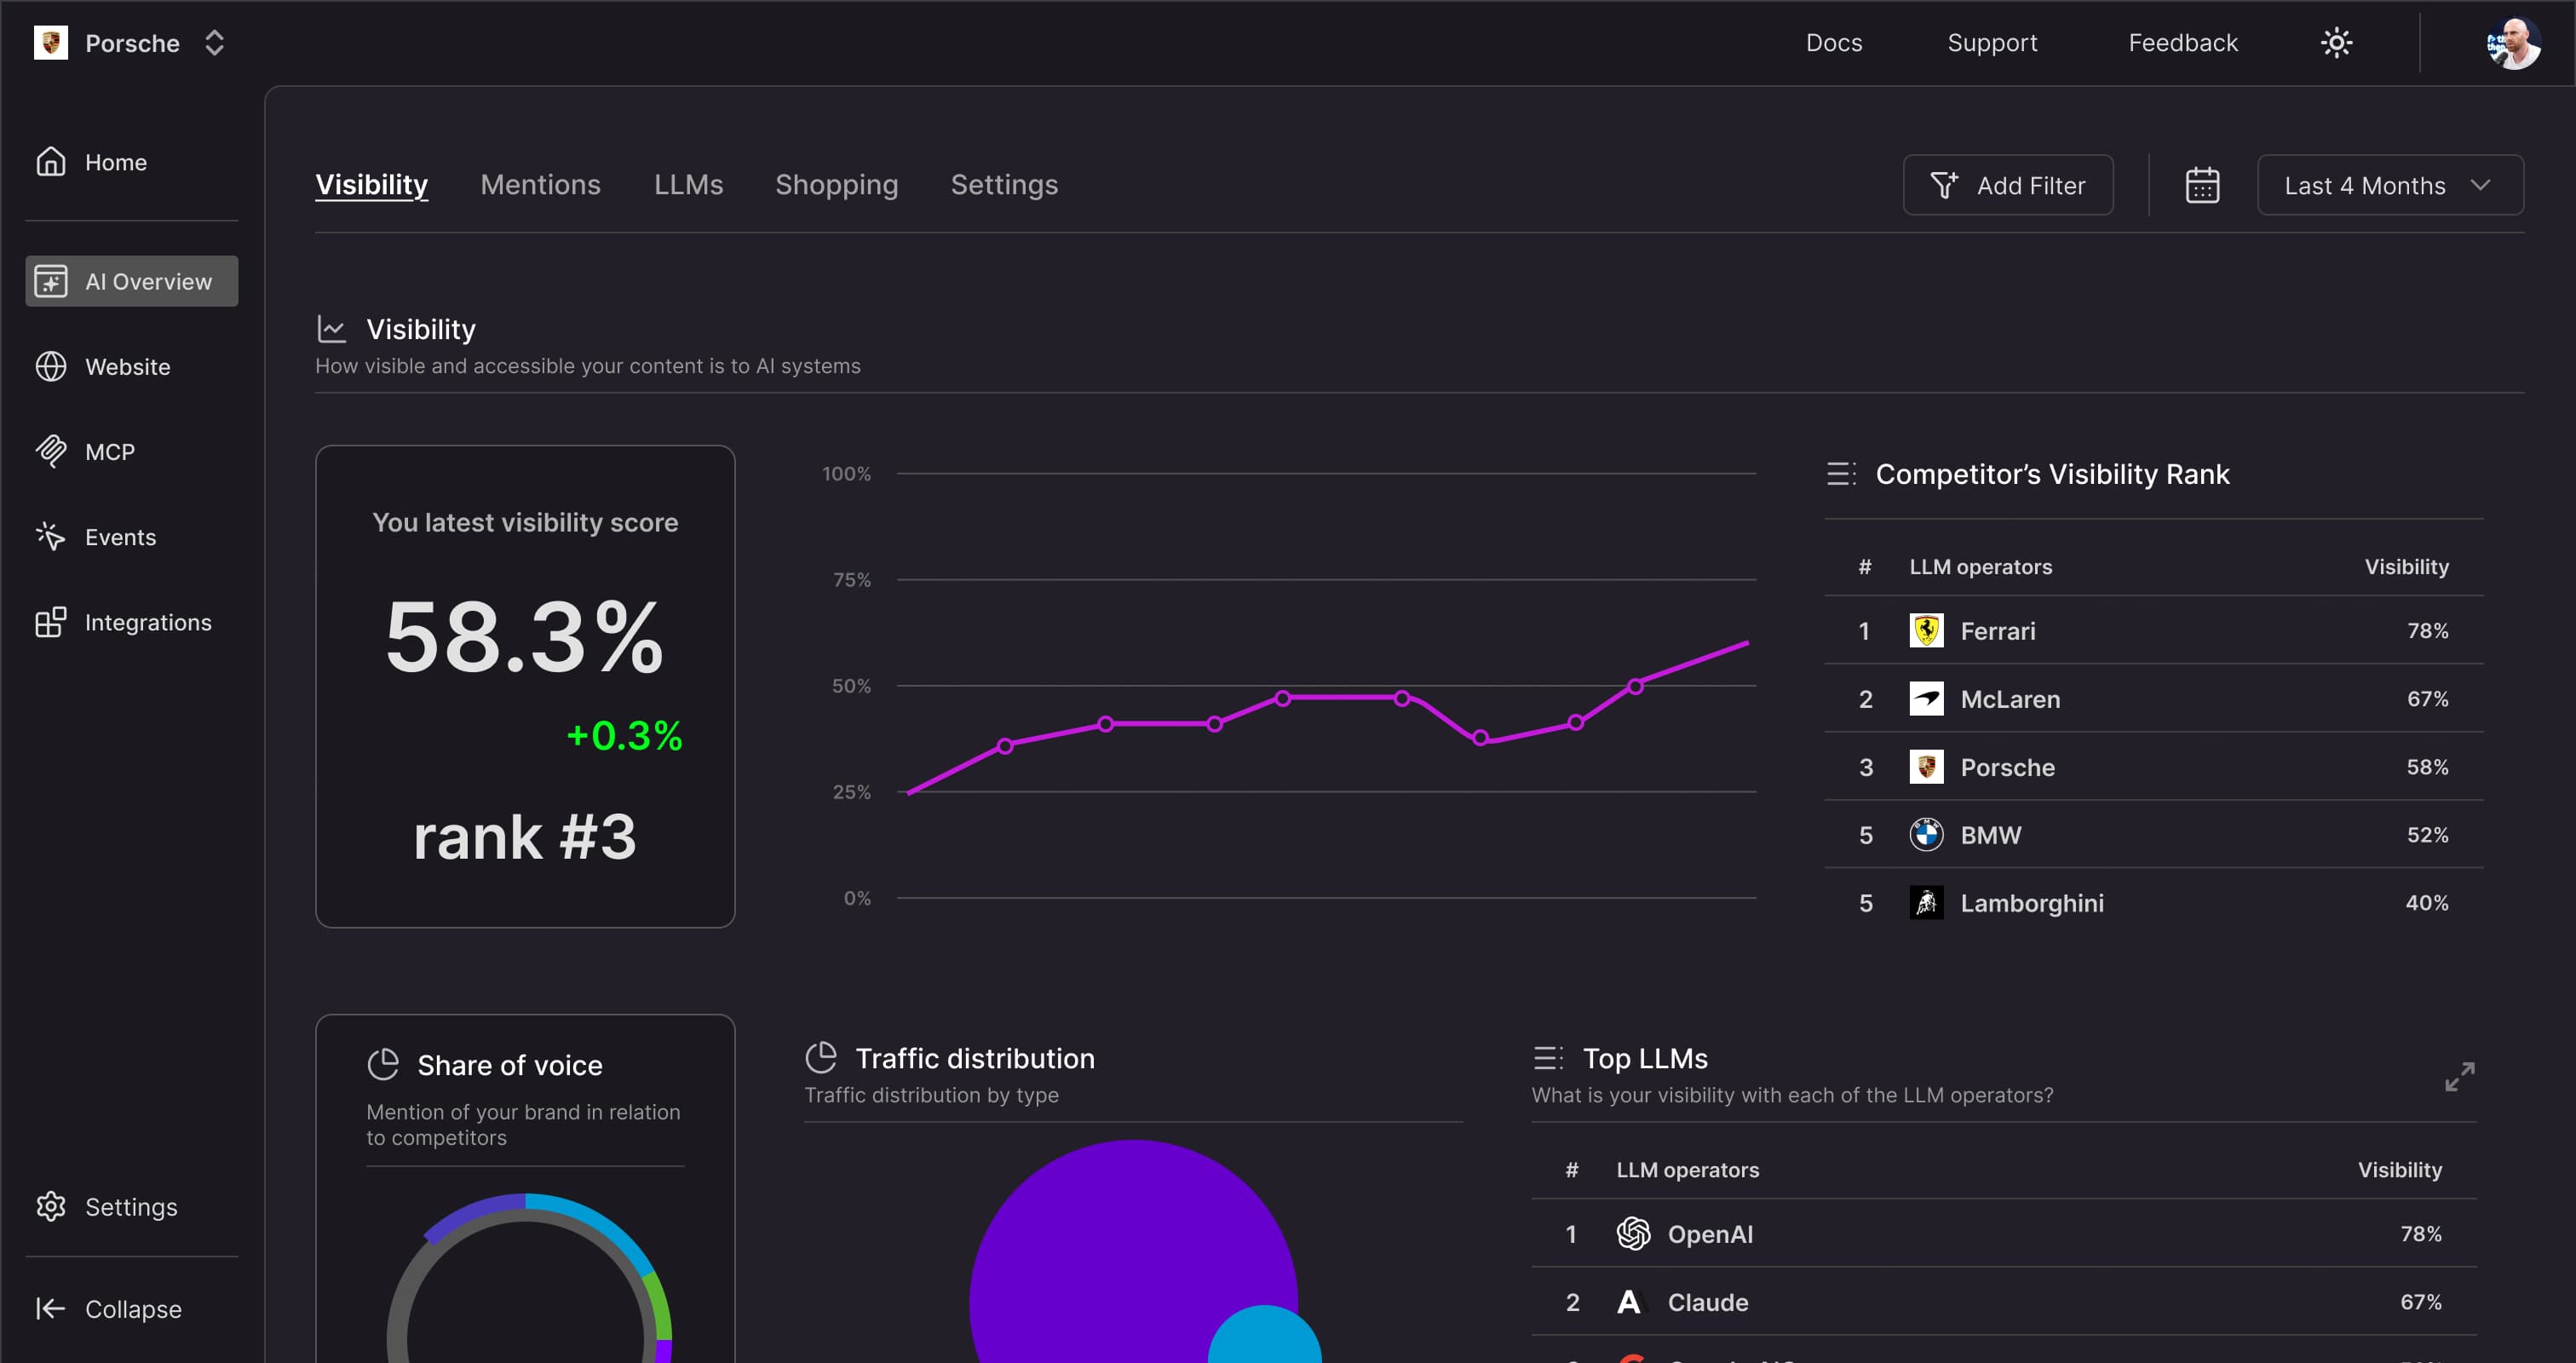Switch to the LLMs tab
This screenshot has width=2576, height=1363.
688,185
